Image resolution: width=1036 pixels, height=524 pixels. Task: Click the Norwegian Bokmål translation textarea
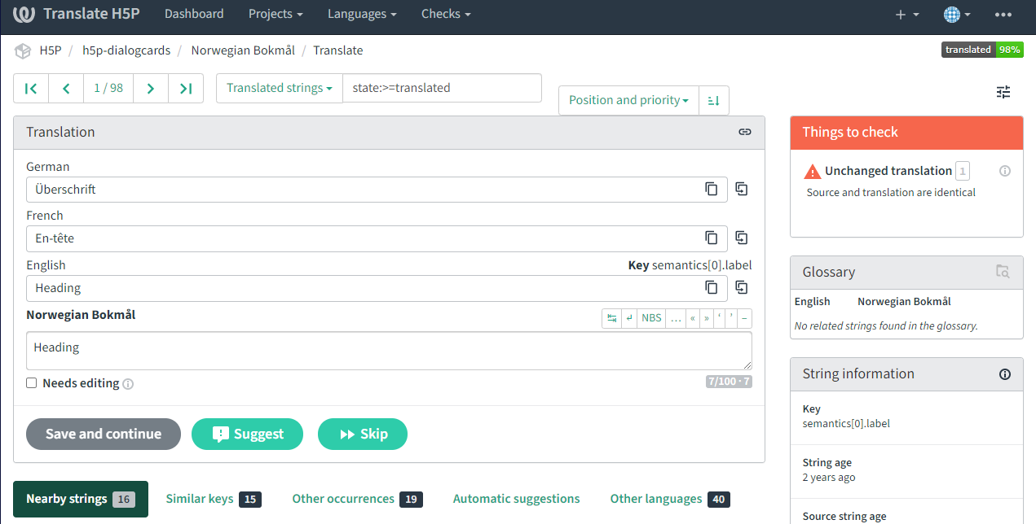(x=389, y=351)
